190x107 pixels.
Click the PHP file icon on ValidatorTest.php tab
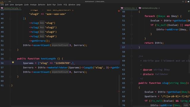click(2, 8)
